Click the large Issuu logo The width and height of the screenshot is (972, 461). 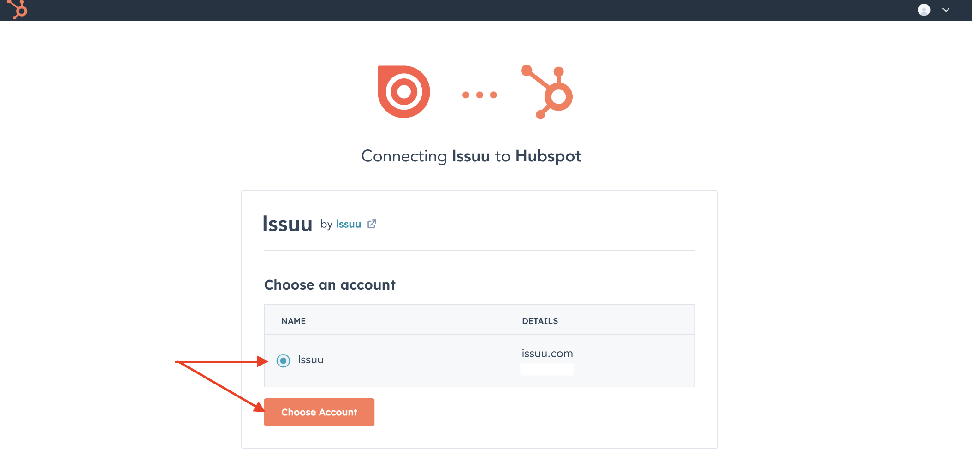(x=403, y=92)
